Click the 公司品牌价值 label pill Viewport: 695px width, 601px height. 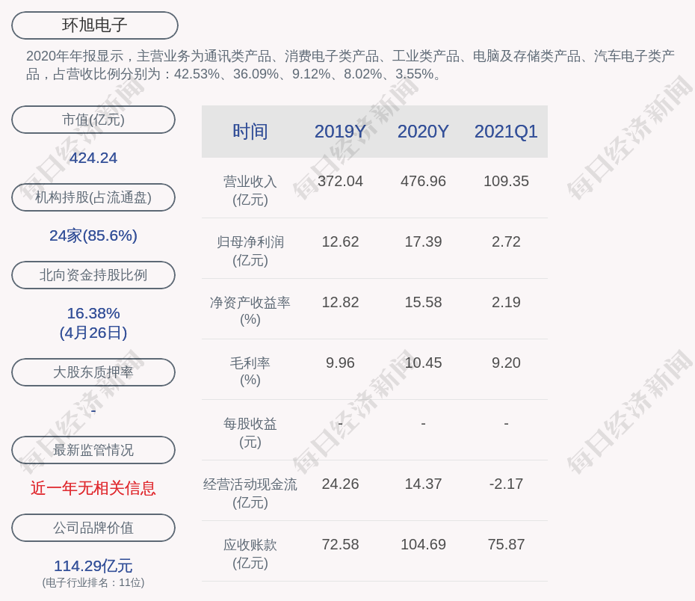click(93, 528)
